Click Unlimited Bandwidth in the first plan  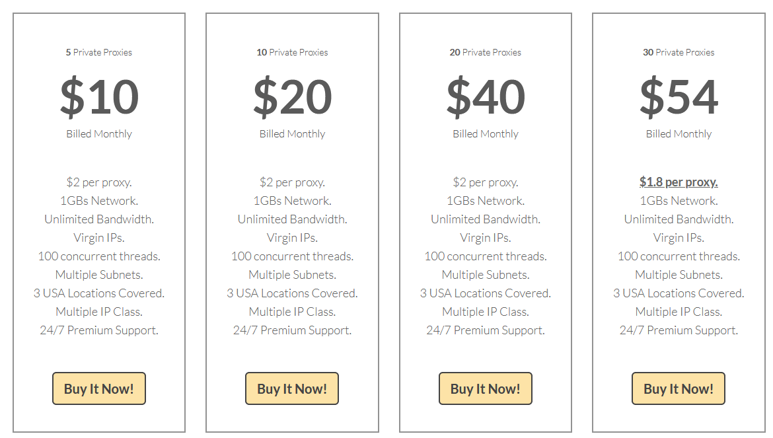pyautogui.click(x=98, y=219)
